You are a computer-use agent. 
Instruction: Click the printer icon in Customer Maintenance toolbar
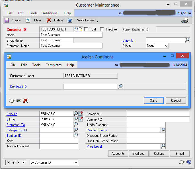[x=184, y=21]
